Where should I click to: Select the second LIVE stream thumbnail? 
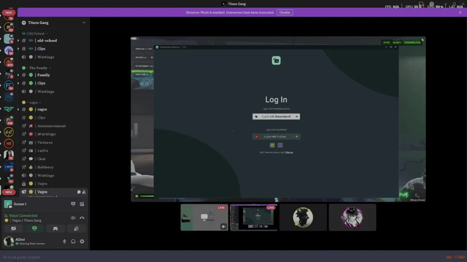(x=254, y=217)
